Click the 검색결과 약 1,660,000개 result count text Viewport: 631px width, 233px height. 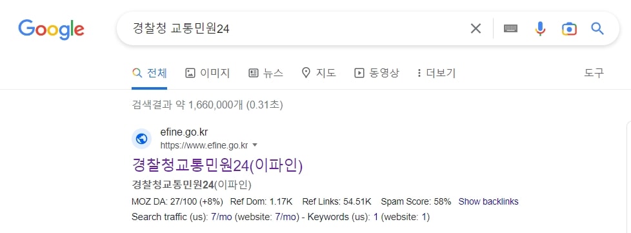point(207,105)
